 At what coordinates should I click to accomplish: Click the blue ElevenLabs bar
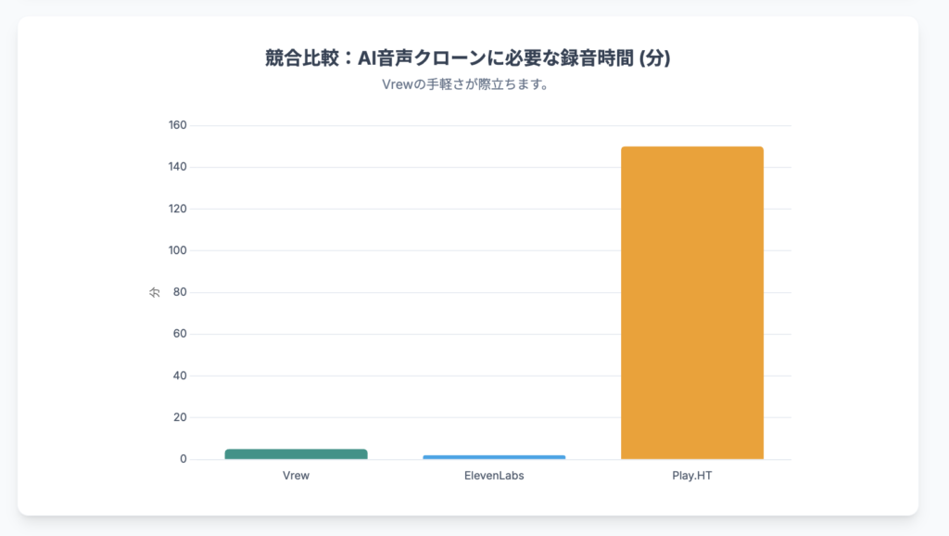pyautogui.click(x=494, y=457)
